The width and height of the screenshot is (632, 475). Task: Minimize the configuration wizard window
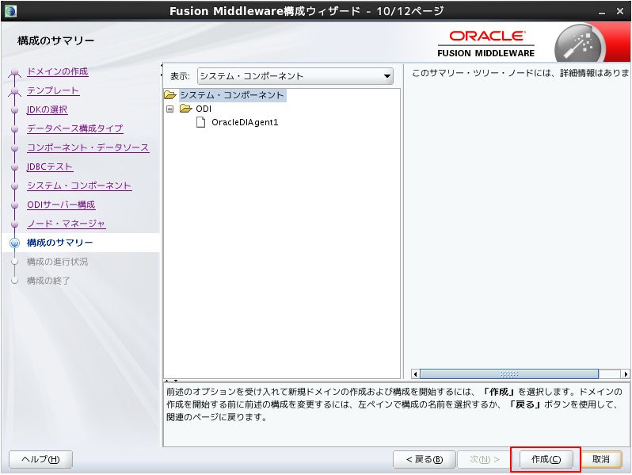click(x=602, y=12)
